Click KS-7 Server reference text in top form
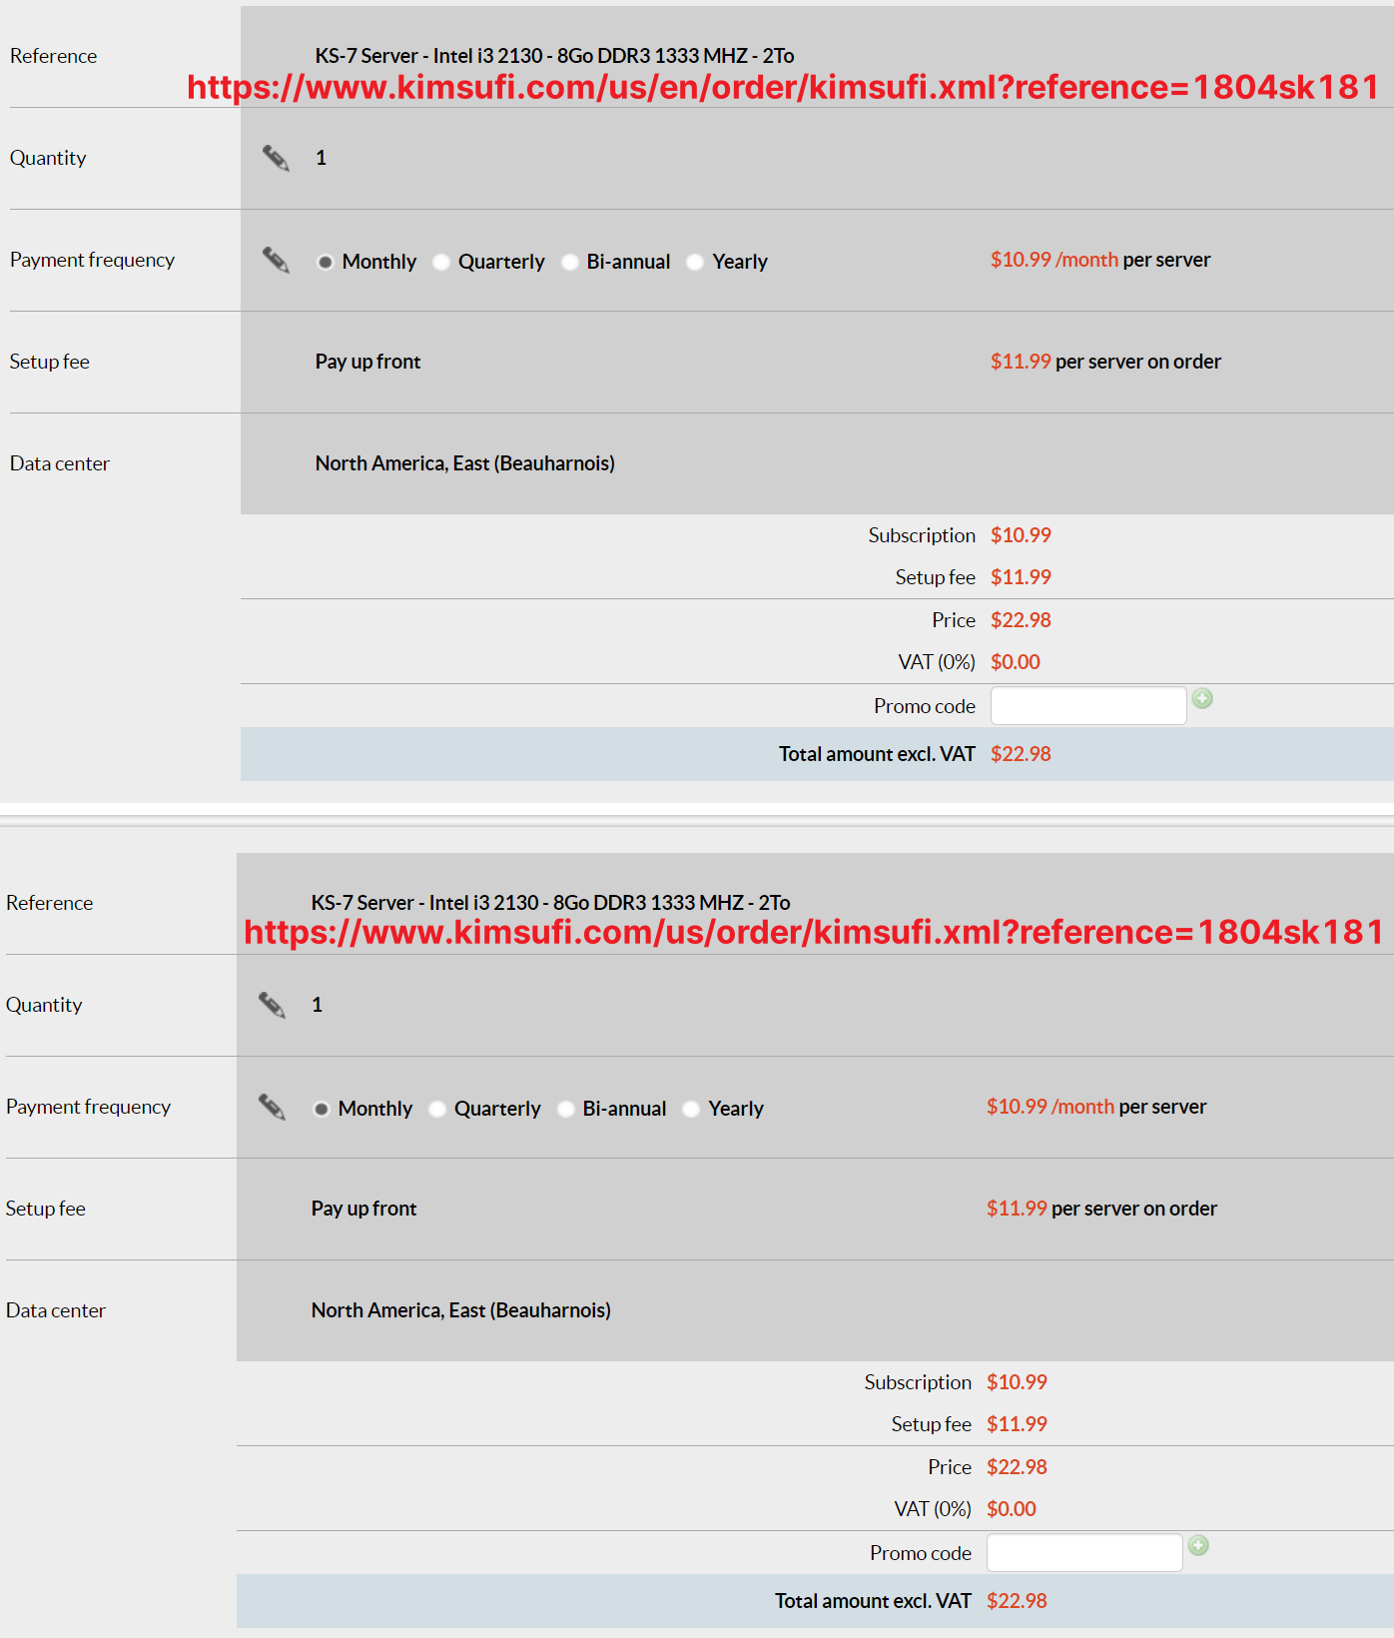Viewport: 1394px width, 1638px height. tap(554, 56)
